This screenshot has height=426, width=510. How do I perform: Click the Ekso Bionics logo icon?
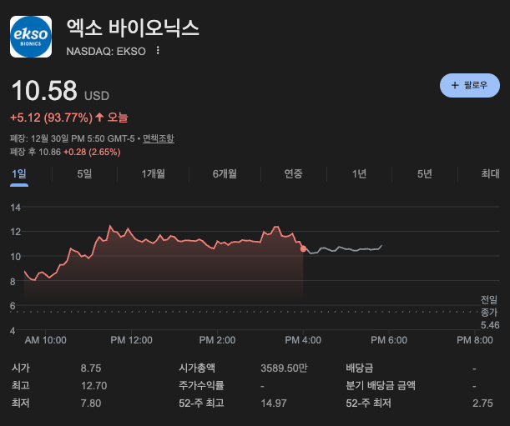[31, 37]
